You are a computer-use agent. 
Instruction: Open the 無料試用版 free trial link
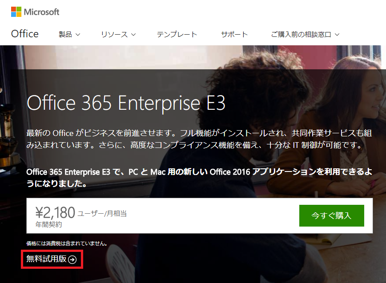(x=52, y=259)
